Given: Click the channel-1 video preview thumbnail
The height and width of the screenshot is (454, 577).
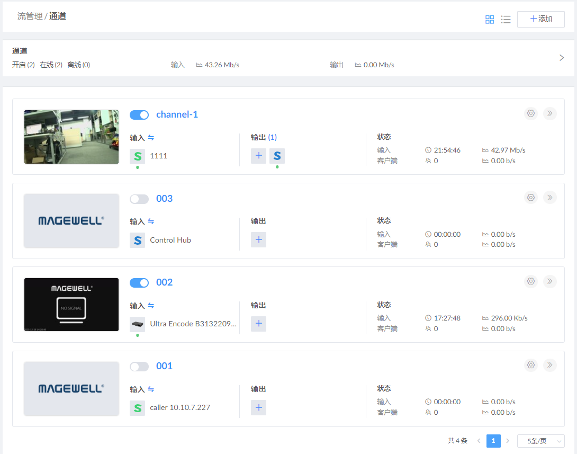Looking at the screenshot, I should [x=71, y=137].
